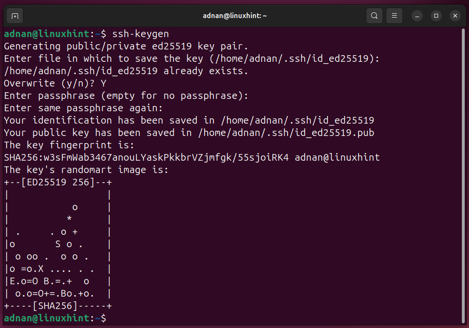Click the ssh-keygen command text
The height and width of the screenshot is (328, 469).
click(x=140, y=34)
